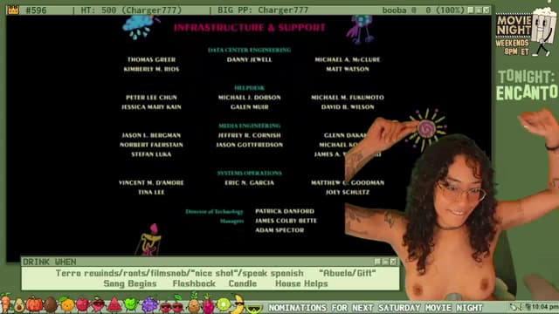Click the name "PATRICK DANFORD" in the credits
The image size is (559, 314).
pos(285,211)
